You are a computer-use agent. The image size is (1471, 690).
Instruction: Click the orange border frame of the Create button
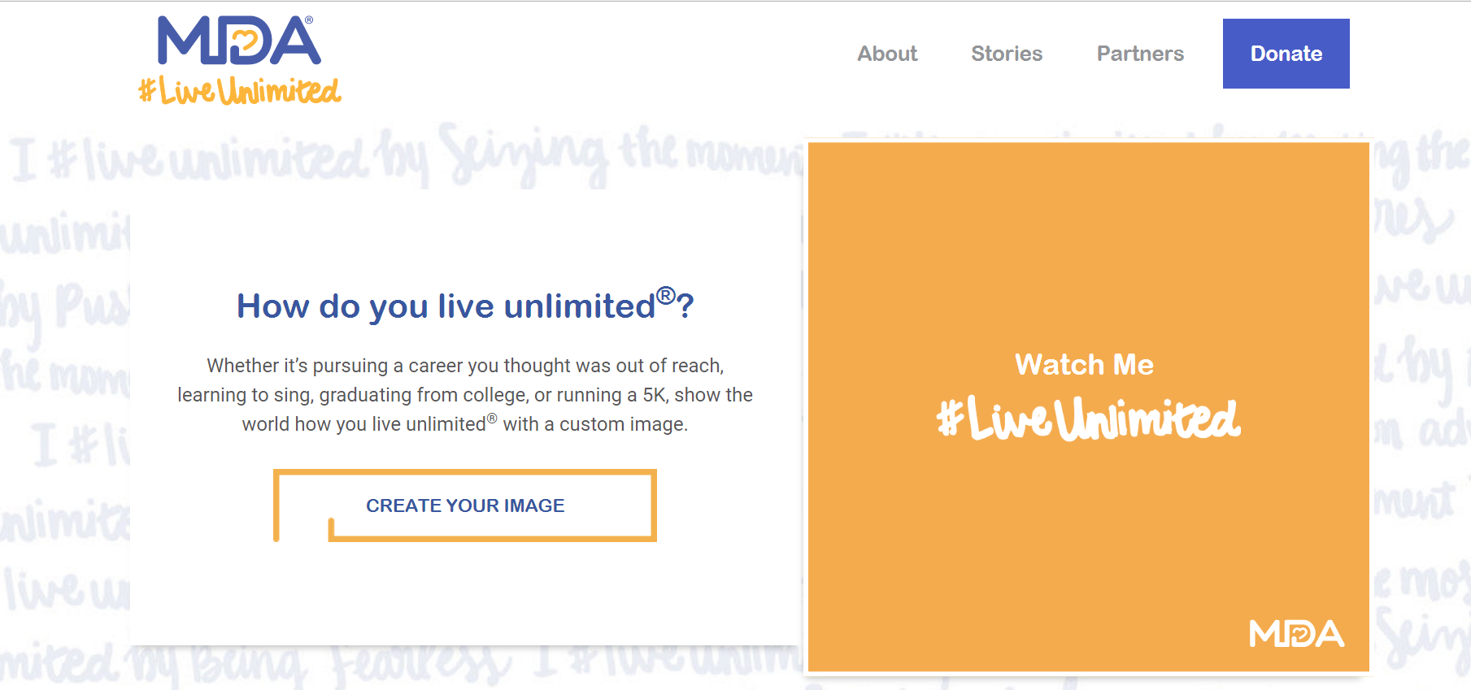click(653, 506)
